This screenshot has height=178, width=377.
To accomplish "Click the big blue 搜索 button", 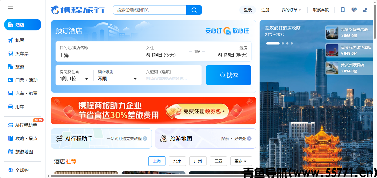I will pyautogui.click(x=228, y=75).
